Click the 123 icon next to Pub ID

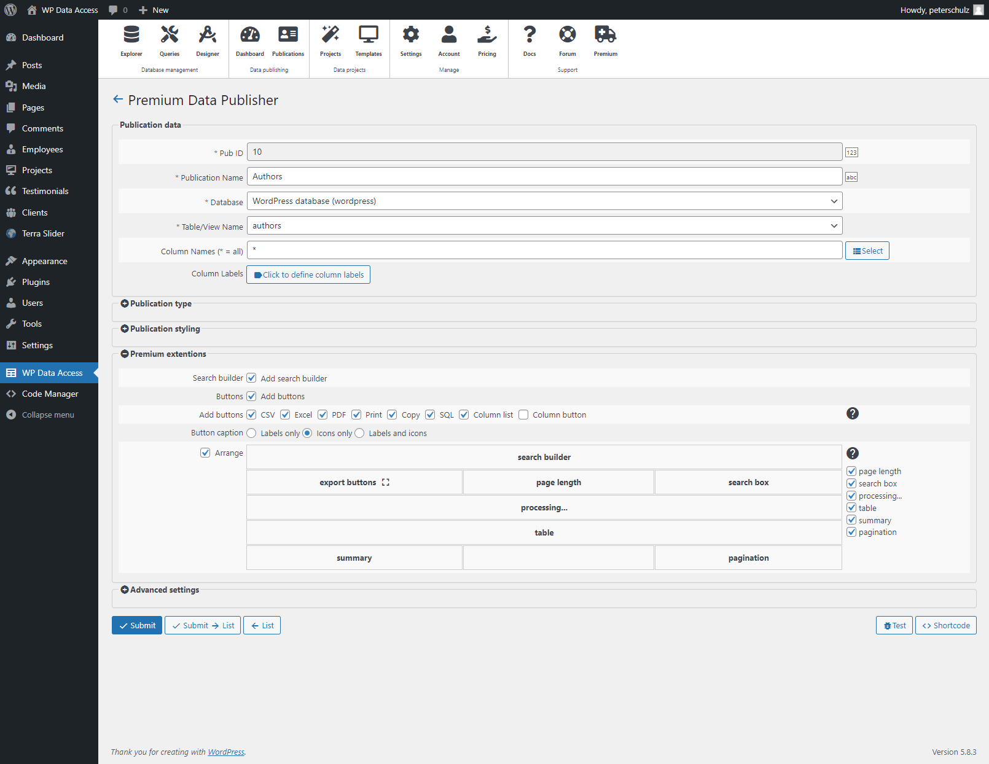(x=851, y=152)
